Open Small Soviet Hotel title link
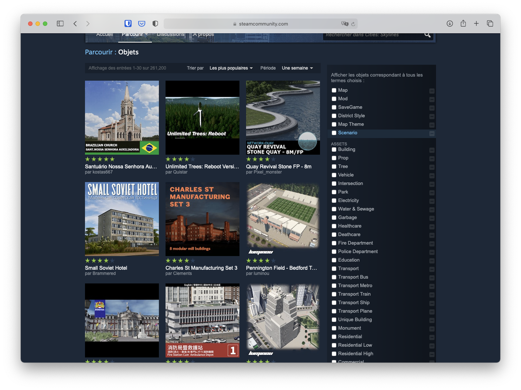This screenshot has height=390, width=521. coord(106,268)
